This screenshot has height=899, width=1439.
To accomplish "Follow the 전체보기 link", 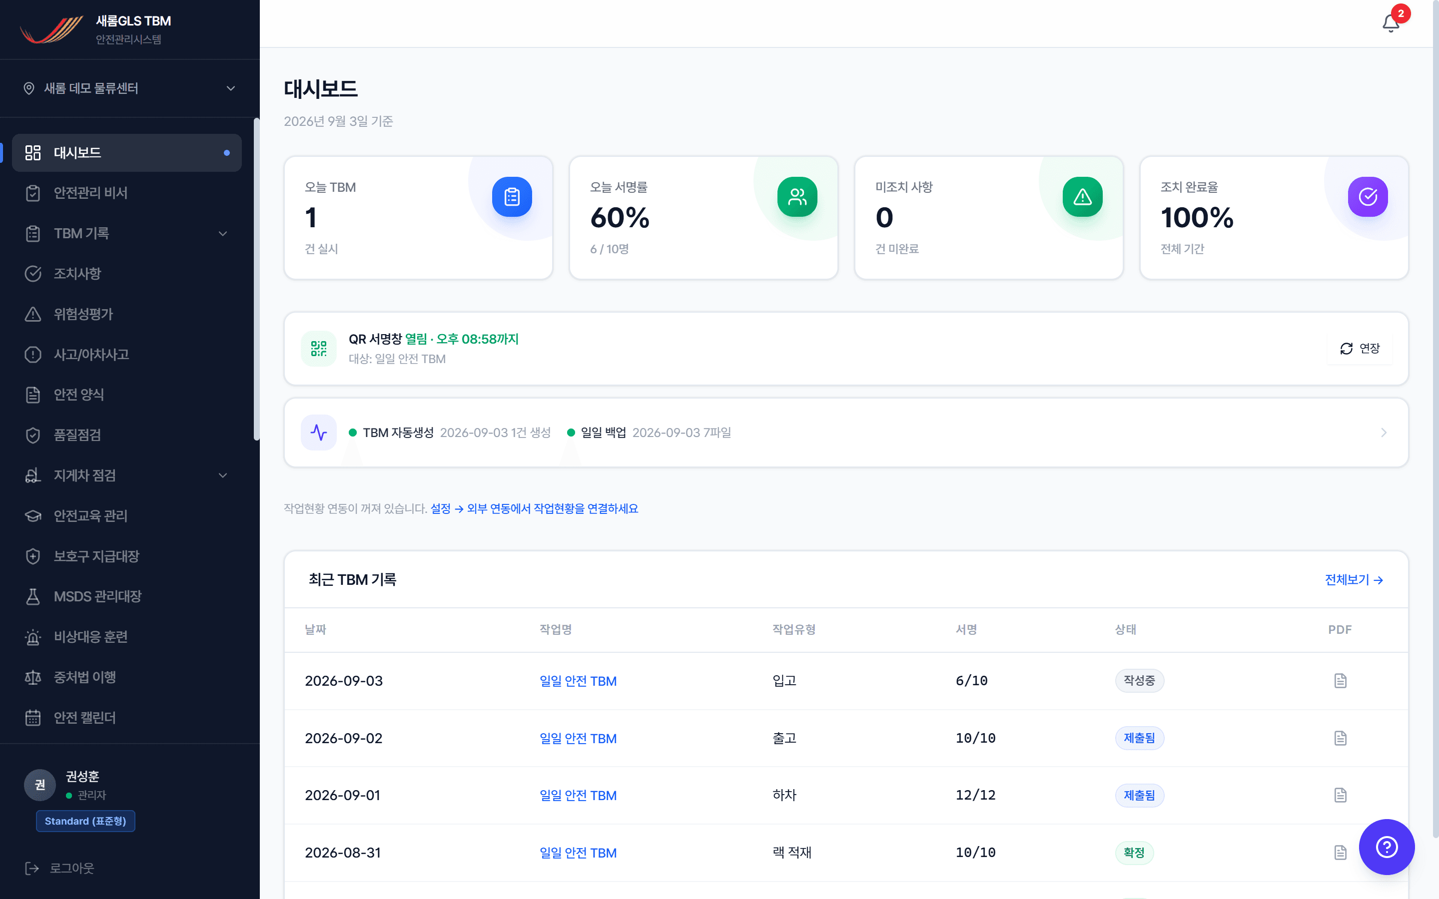I will 1354,580.
